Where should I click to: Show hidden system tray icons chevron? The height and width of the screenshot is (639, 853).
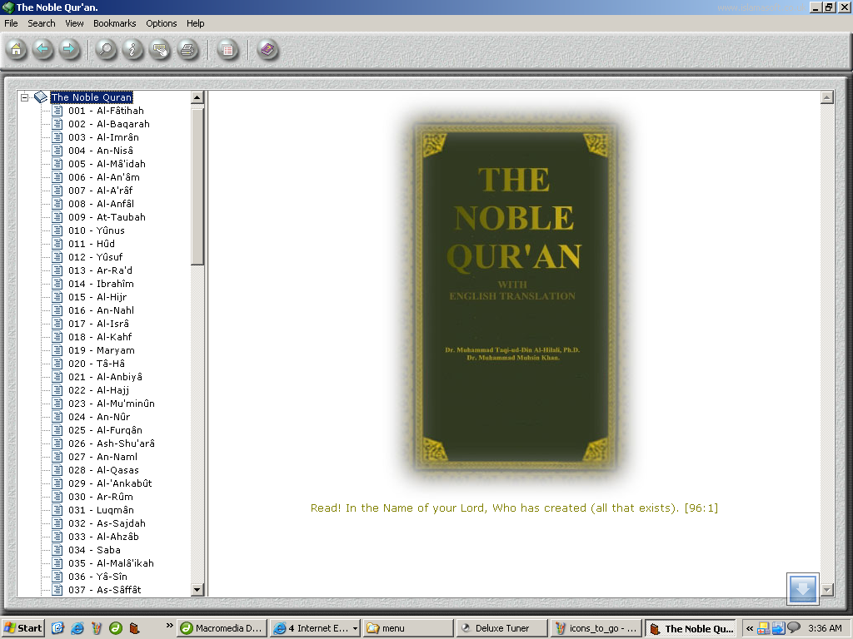(749, 628)
